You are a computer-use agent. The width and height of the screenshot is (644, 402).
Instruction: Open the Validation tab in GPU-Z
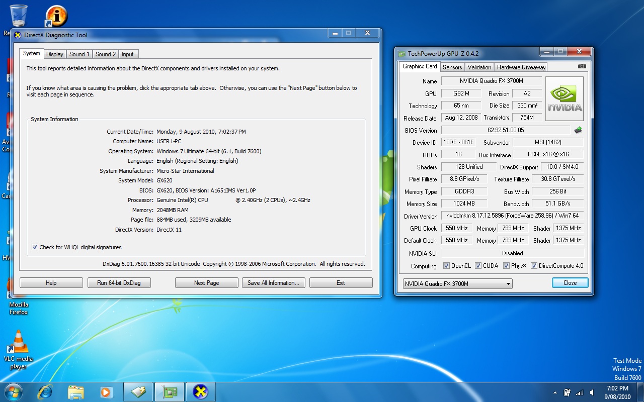point(479,67)
